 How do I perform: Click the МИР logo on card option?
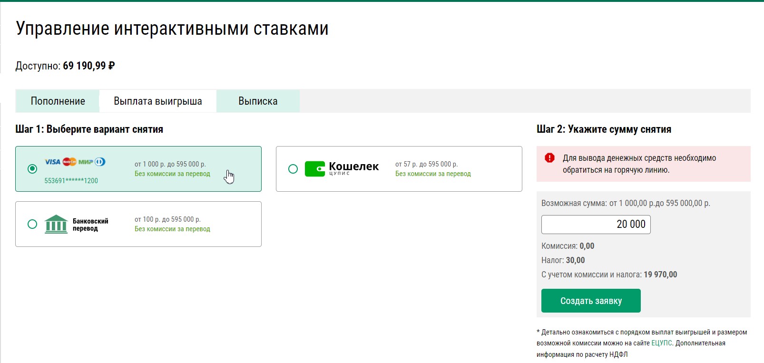click(x=86, y=162)
